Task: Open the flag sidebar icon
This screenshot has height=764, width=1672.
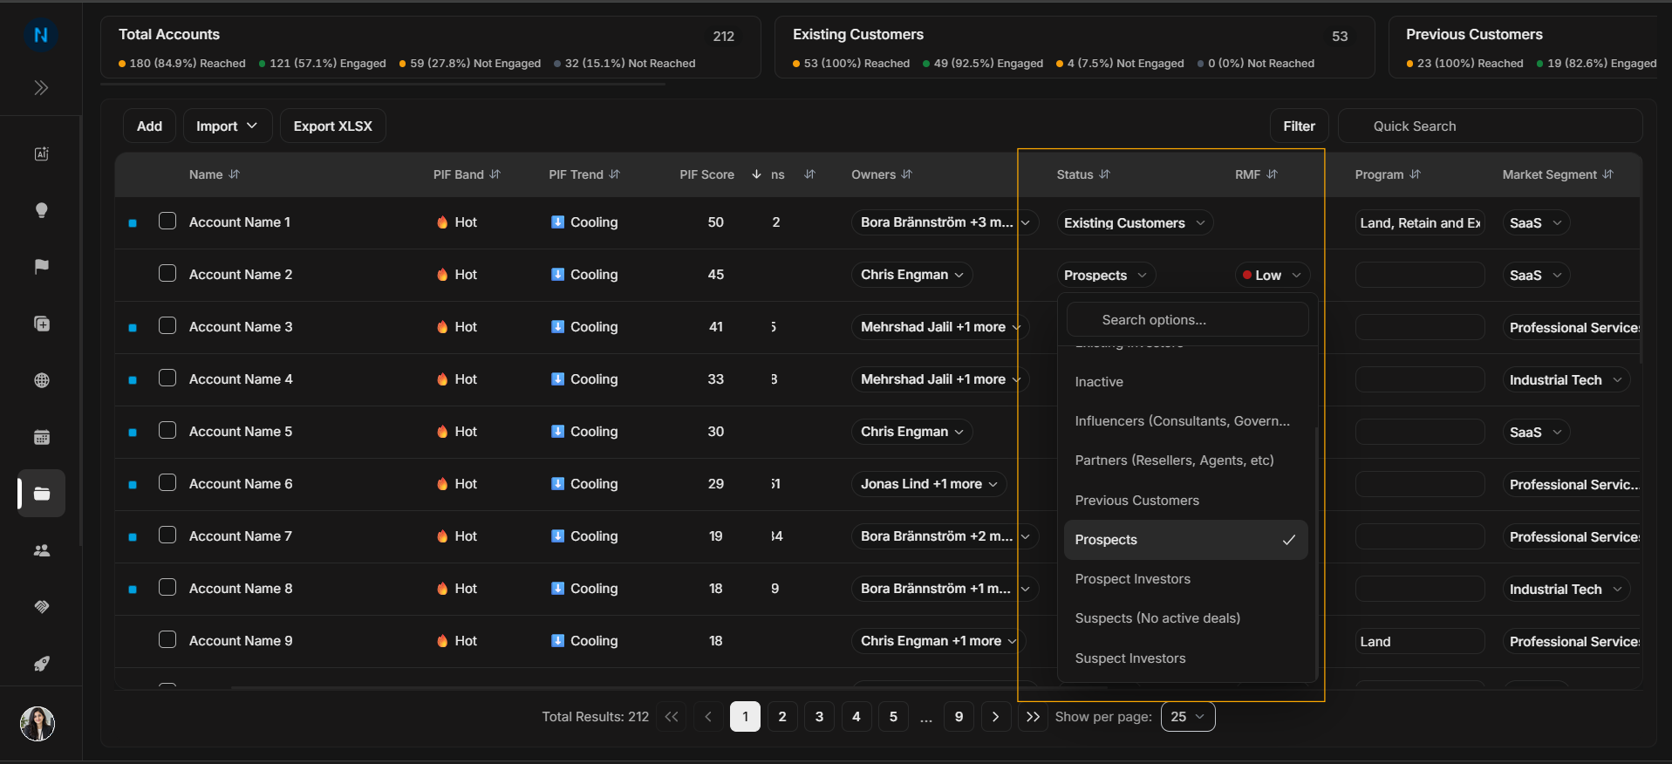Action: click(41, 267)
